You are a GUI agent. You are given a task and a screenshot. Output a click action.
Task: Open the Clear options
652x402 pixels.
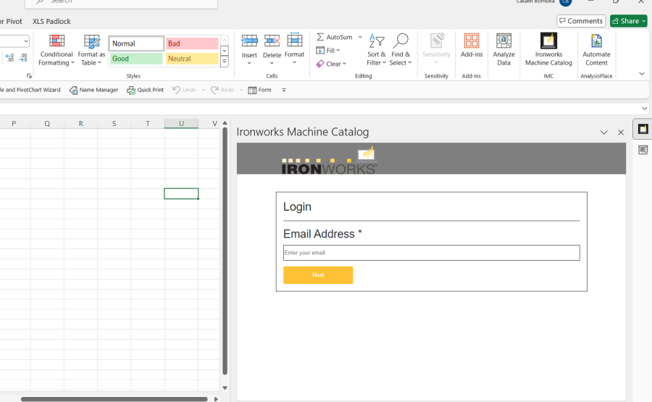click(x=331, y=64)
